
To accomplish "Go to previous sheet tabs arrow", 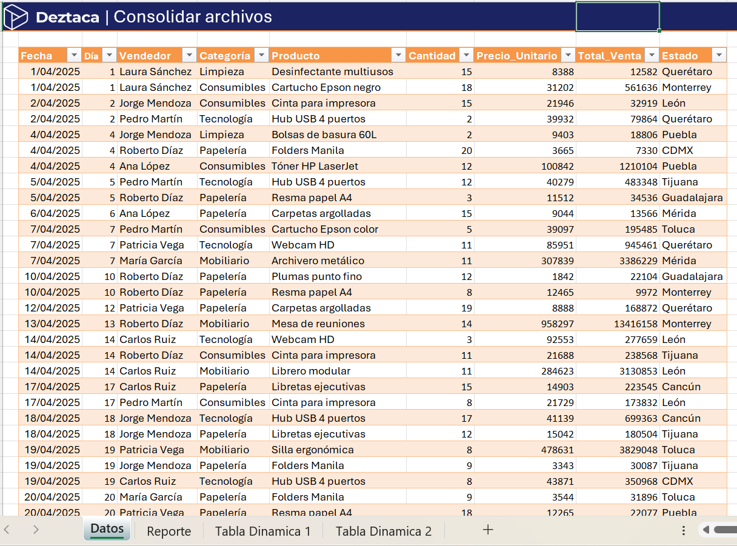I will click(x=8, y=530).
